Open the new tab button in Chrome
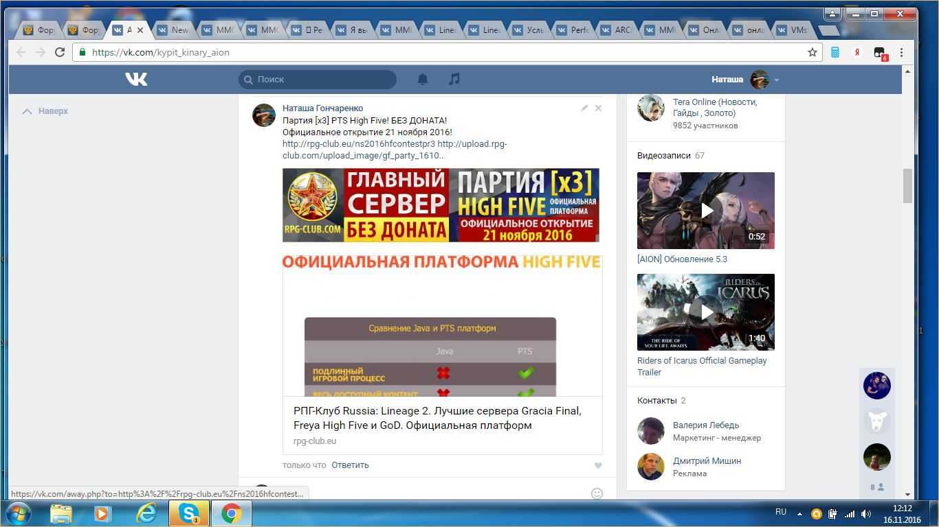The height and width of the screenshot is (527, 939). point(830,31)
